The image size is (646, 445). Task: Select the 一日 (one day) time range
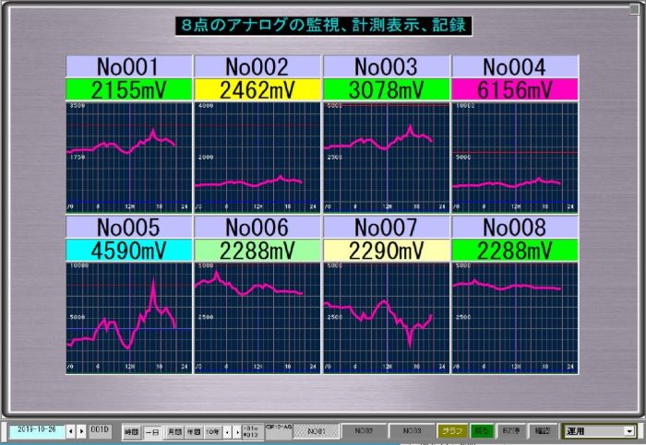point(151,431)
